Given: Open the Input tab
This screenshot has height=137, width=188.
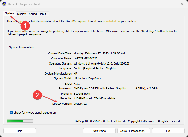Looking at the screenshot, I should click(43, 14).
